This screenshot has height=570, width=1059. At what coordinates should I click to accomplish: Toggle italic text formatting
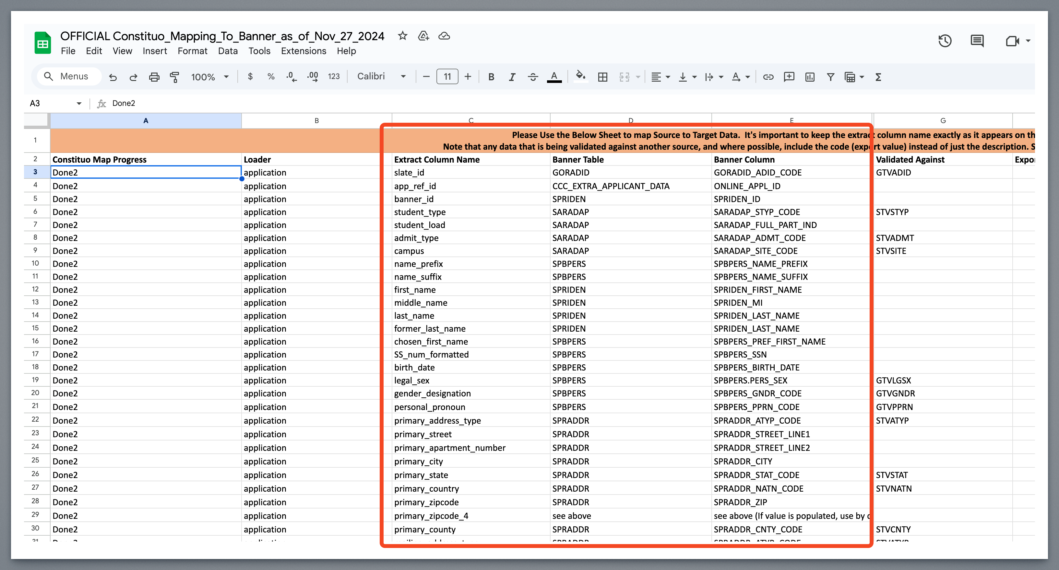tap(512, 77)
